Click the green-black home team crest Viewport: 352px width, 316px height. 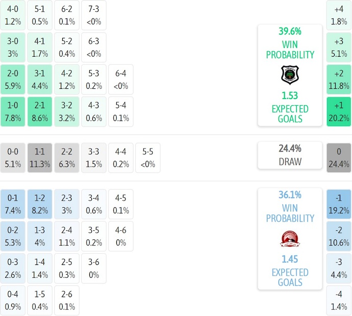[x=290, y=75]
